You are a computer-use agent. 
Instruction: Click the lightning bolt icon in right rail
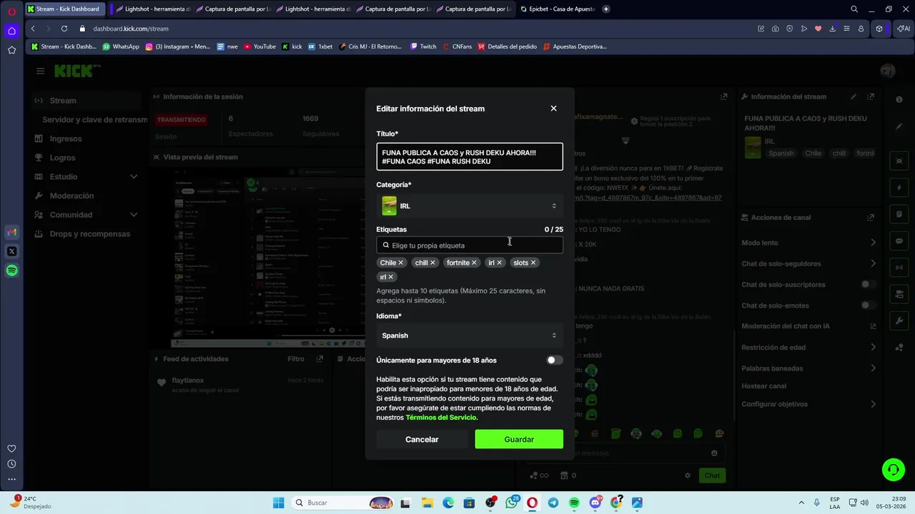(x=899, y=188)
